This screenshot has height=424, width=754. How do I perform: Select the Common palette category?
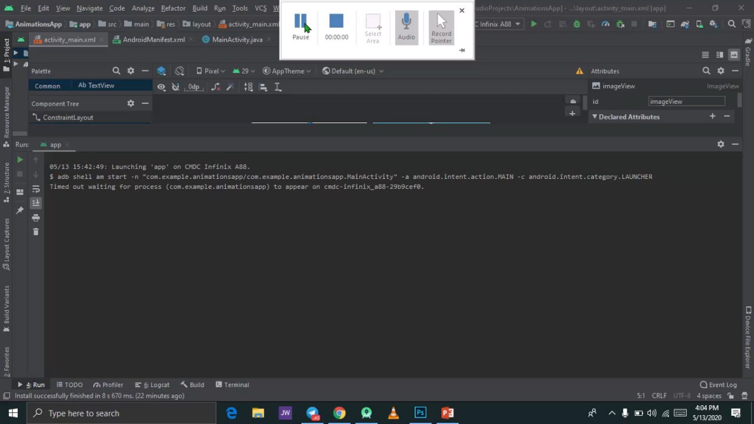47,86
